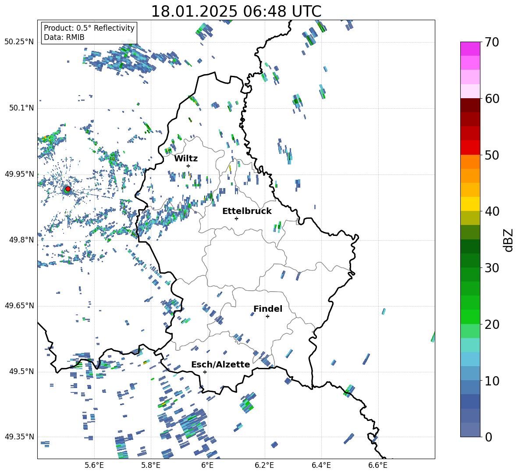Click the colorbar tick label 0
This screenshot has height=474, width=519.
(488, 437)
